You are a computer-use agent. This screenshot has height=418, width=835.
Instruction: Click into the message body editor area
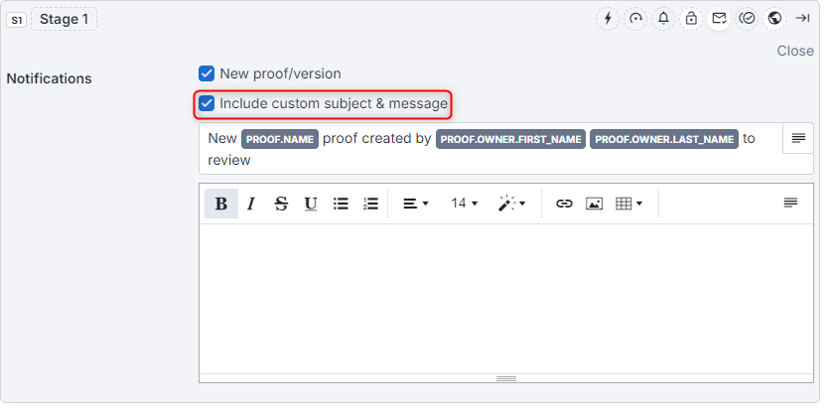pos(506,299)
